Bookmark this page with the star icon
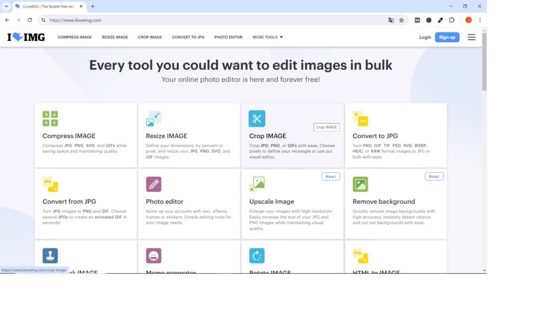This screenshot has width=555, height=312. [x=402, y=20]
